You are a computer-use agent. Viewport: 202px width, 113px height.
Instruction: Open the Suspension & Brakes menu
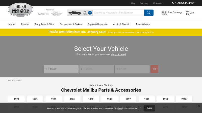tap(71, 24)
